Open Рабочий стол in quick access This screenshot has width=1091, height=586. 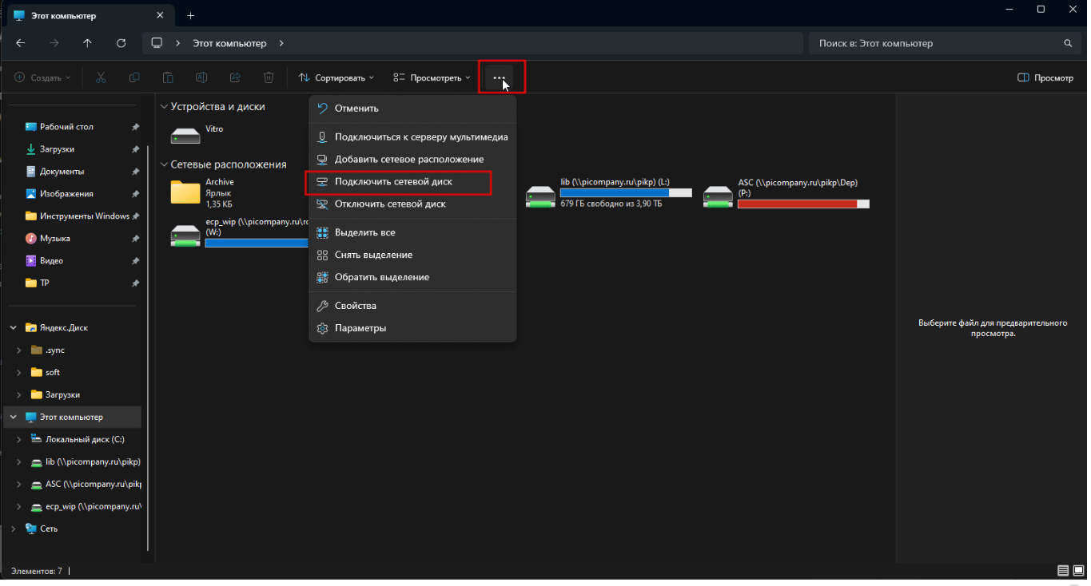[66, 127]
